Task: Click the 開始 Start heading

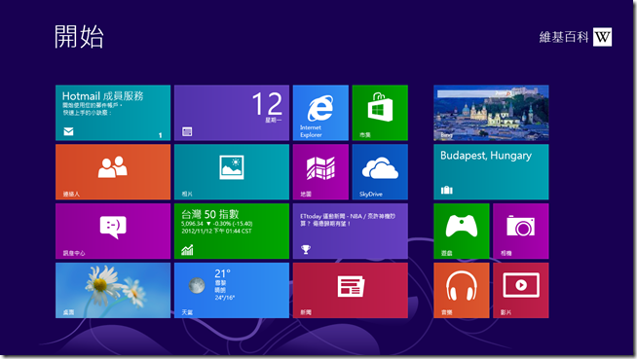Action: (79, 37)
